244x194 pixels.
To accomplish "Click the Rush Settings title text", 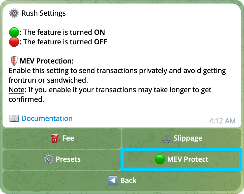I will point(44,13).
